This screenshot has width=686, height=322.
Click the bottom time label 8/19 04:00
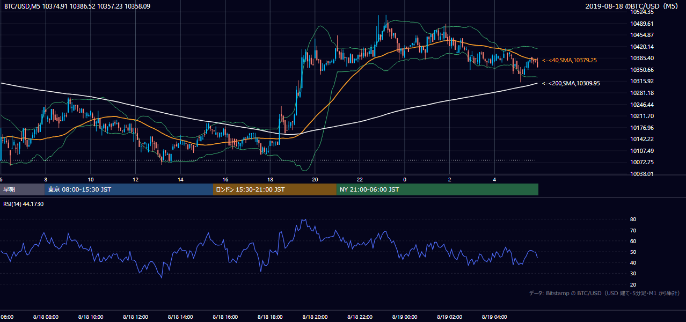[x=494, y=317]
